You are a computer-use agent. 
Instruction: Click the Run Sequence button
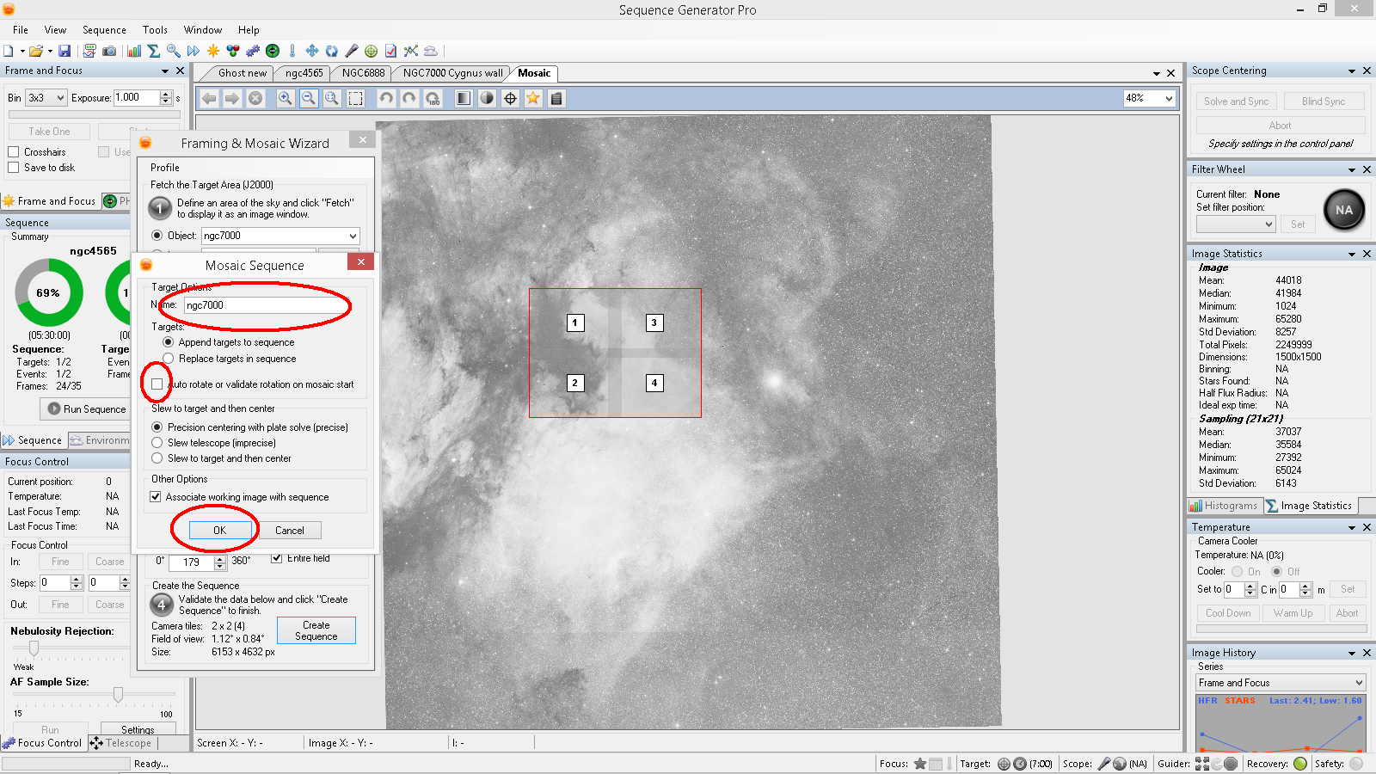(x=88, y=409)
